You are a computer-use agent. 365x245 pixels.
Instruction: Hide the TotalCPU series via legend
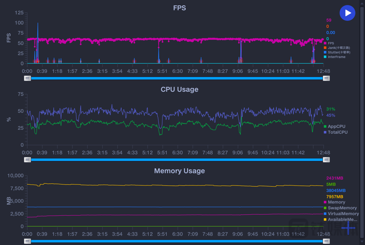(x=336, y=132)
